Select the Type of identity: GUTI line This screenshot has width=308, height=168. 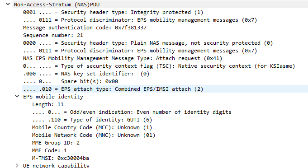coord(92,120)
